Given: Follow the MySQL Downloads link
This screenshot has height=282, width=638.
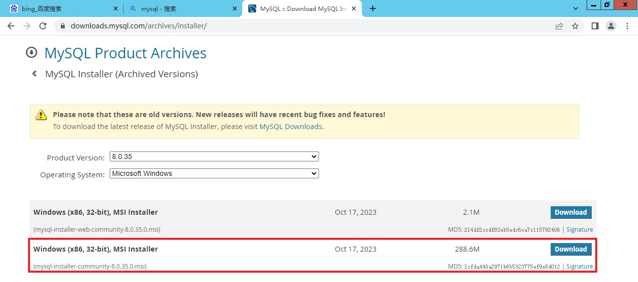Looking at the screenshot, I should click(x=291, y=127).
